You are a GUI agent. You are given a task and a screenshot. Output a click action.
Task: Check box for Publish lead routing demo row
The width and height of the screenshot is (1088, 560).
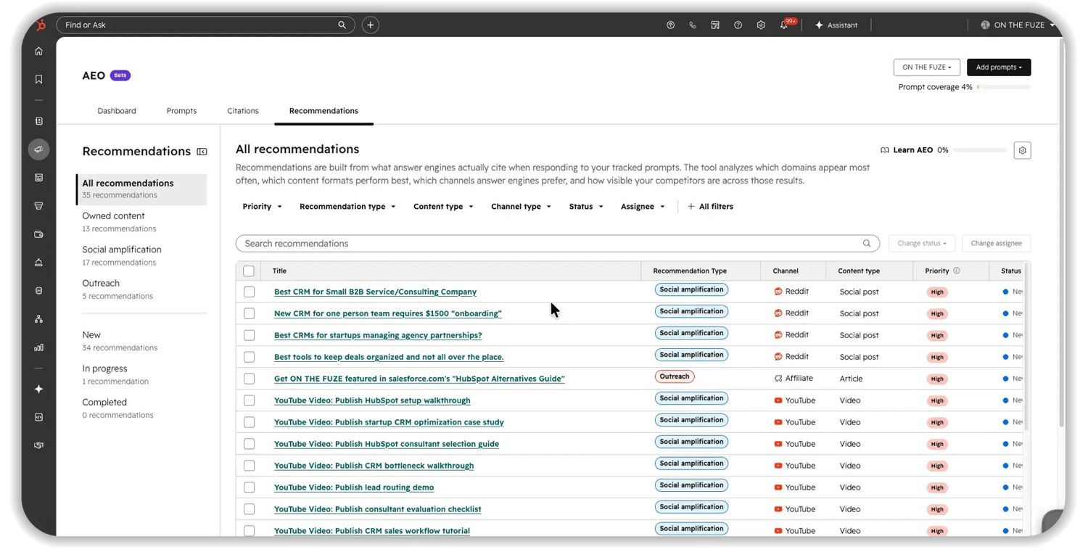[249, 487]
